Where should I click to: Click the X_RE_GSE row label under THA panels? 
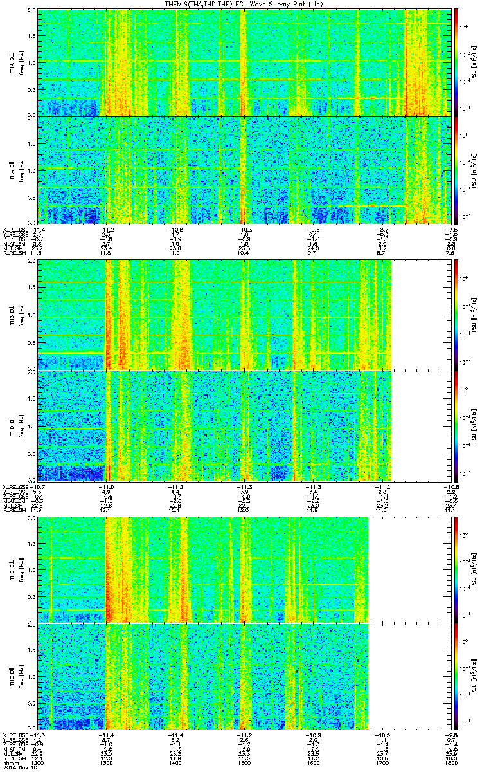click(15, 230)
